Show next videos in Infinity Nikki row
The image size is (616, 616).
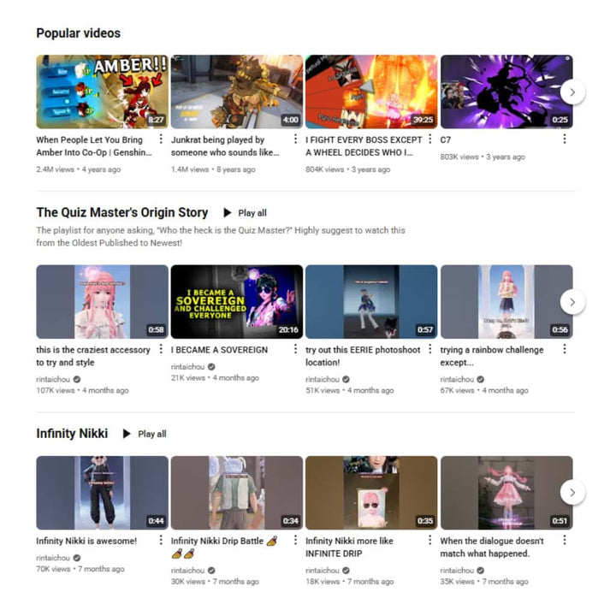pos(572,492)
